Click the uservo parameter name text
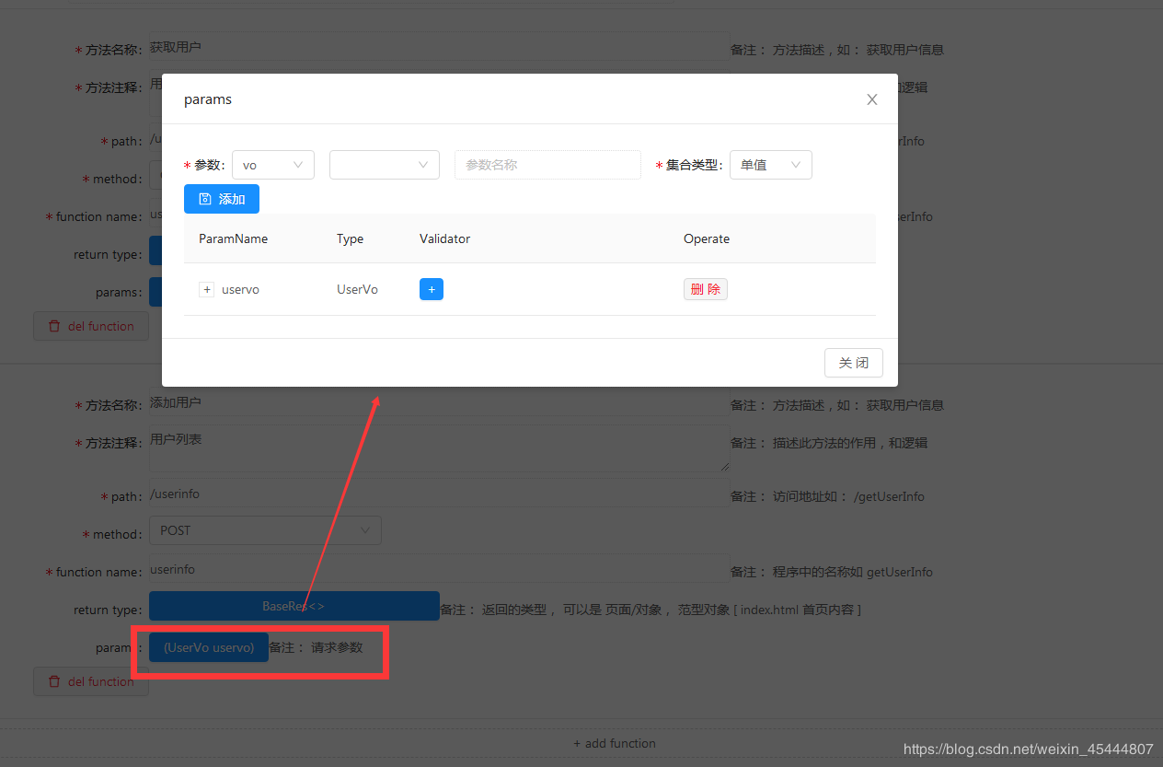Screen dimensions: 1163x767 (240, 289)
